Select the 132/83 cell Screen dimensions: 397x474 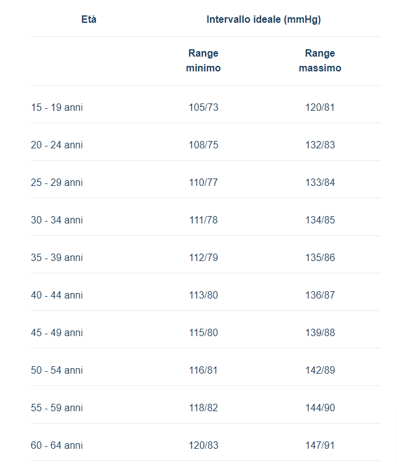[320, 145]
